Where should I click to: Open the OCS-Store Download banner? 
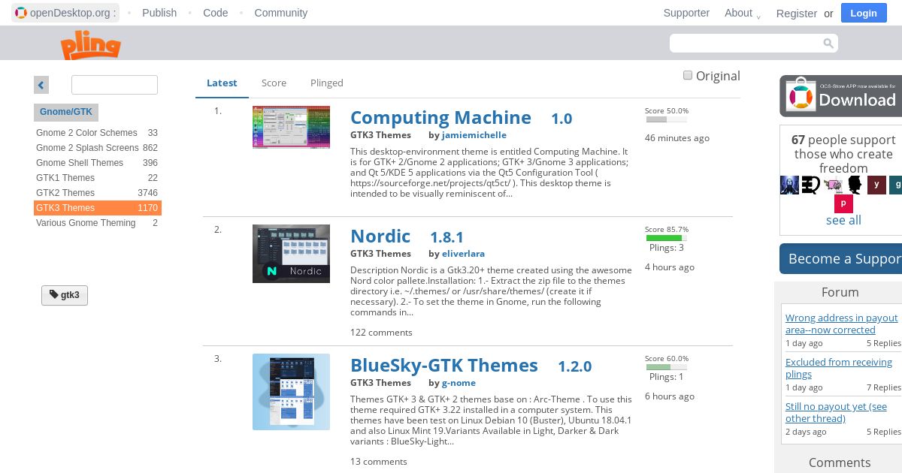(840, 96)
